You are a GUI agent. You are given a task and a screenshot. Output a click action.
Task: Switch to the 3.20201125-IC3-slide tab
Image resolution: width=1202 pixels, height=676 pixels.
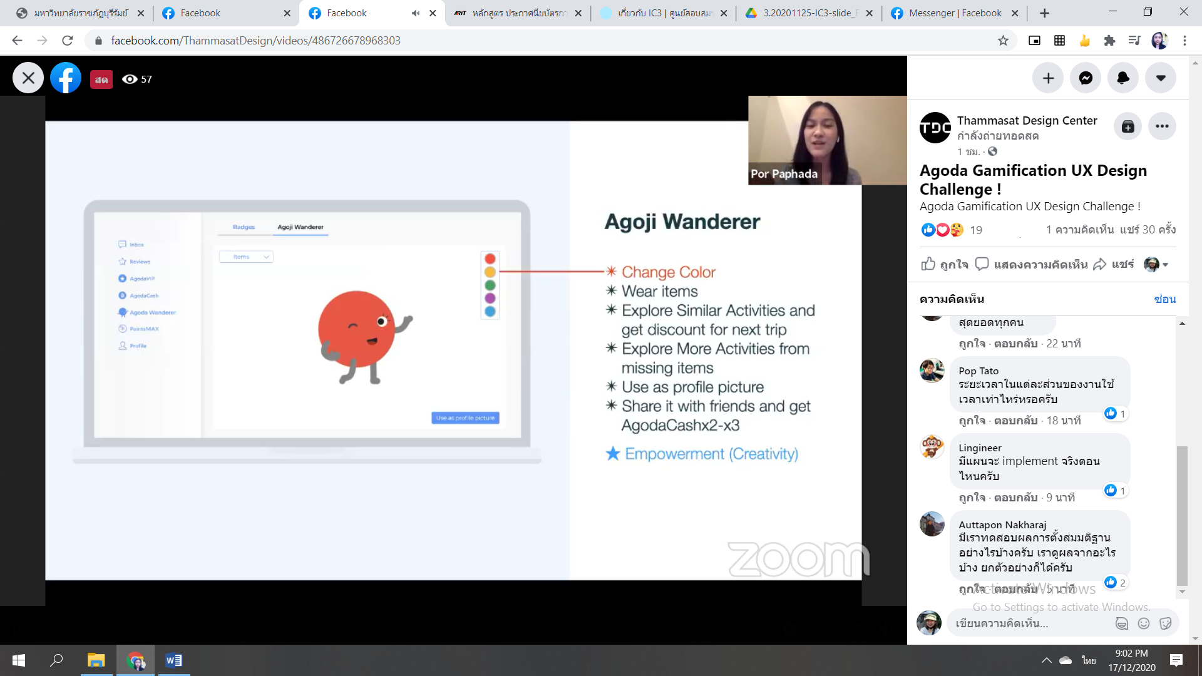pyautogui.click(x=808, y=13)
